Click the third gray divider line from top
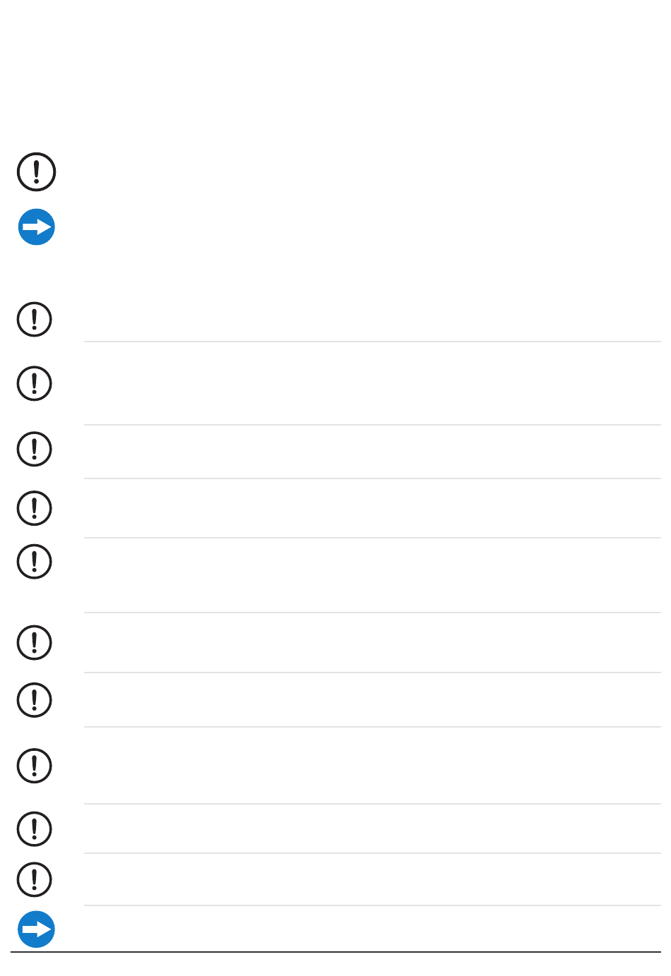This screenshot has height=976, width=671. pyautogui.click(x=372, y=478)
